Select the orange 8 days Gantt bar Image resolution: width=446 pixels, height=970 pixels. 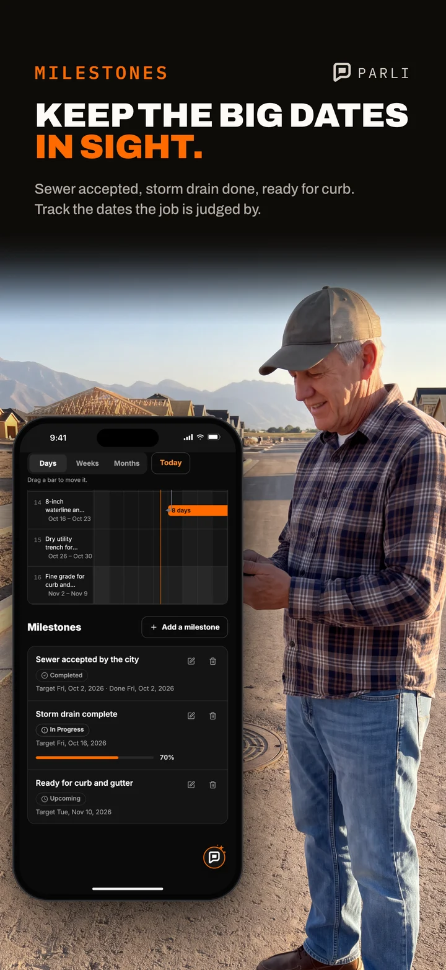(198, 510)
